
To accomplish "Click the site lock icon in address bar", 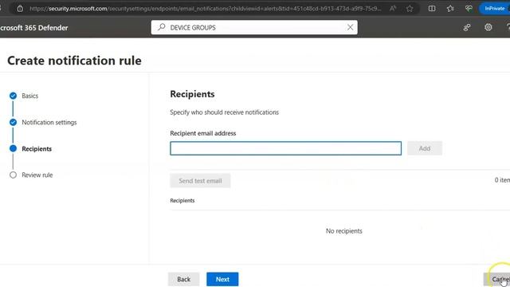I will click(20, 9).
